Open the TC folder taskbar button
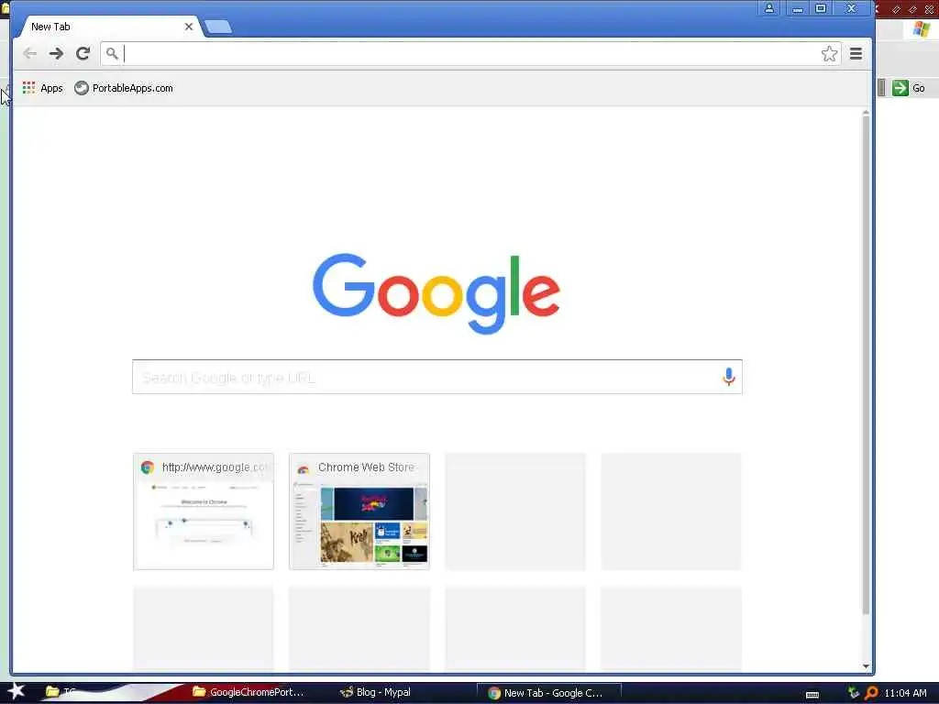939x704 pixels. pos(60,692)
